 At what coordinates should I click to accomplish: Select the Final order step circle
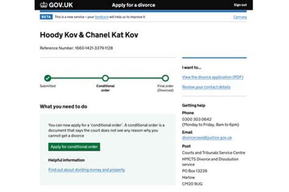click(165, 78)
